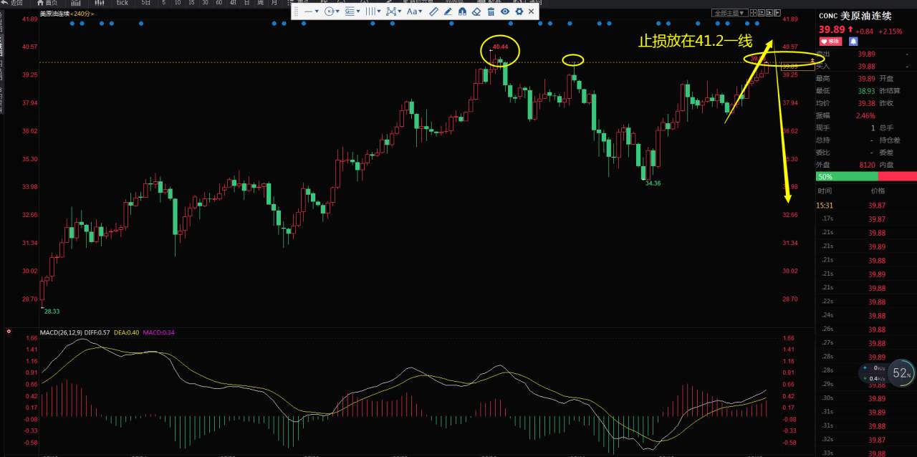Screen dimensions: 917x457
Task: Toggle the MACD indicator red circle icon
Action: coord(9,332)
